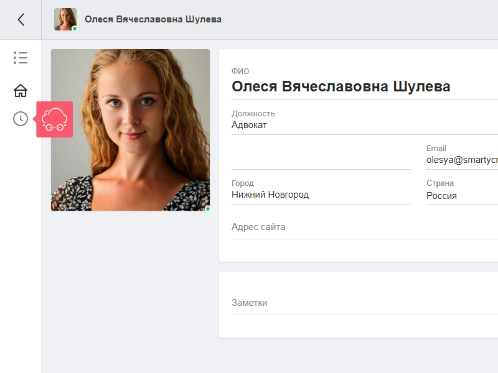This screenshot has height=373, width=498.
Task: Click the Заметки notes field
Action: point(365,303)
